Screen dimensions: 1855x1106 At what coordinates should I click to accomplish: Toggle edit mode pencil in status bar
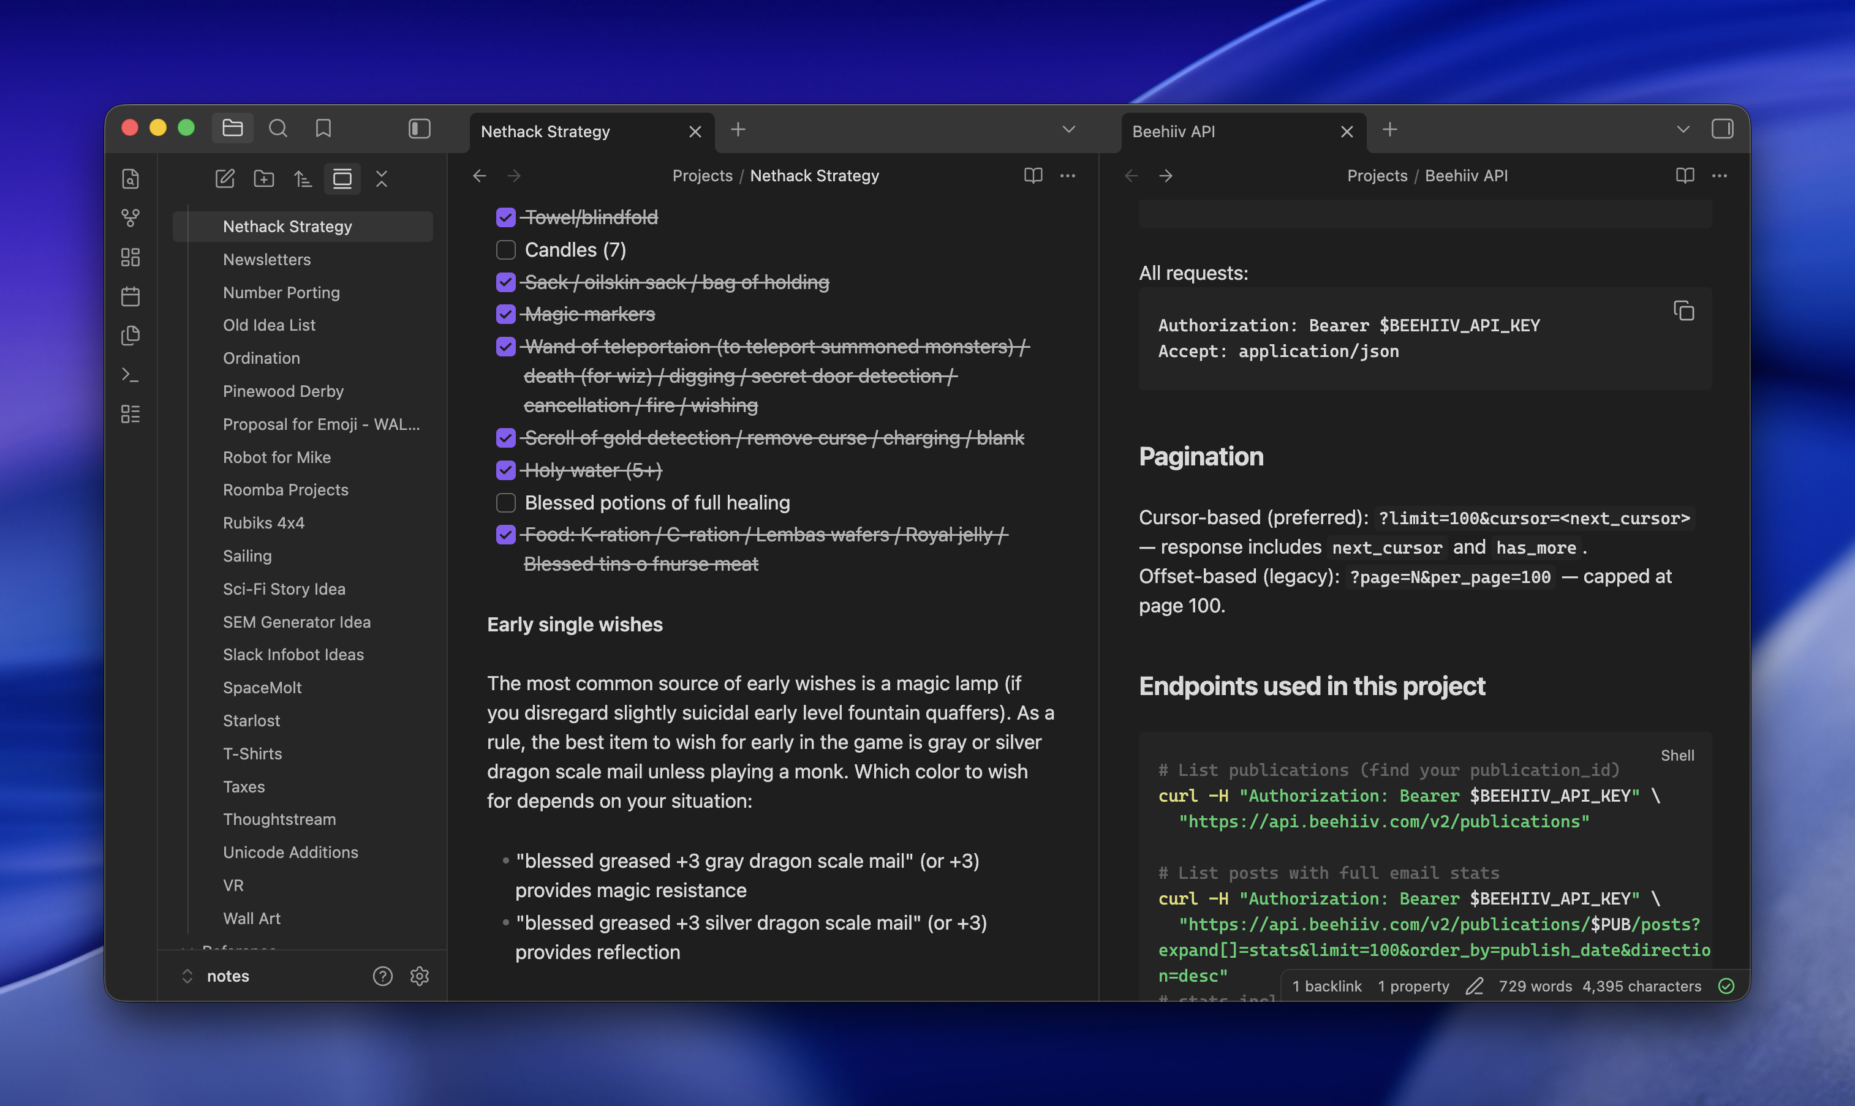point(1474,986)
